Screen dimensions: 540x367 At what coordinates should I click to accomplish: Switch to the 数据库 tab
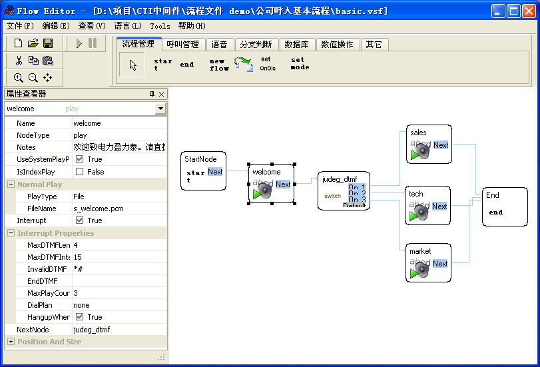click(296, 45)
